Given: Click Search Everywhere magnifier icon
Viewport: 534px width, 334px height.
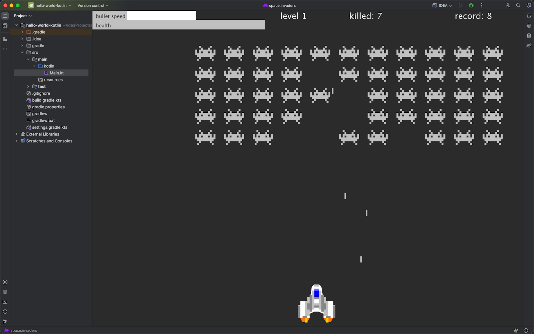Looking at the screenshot, I should 518,5.
